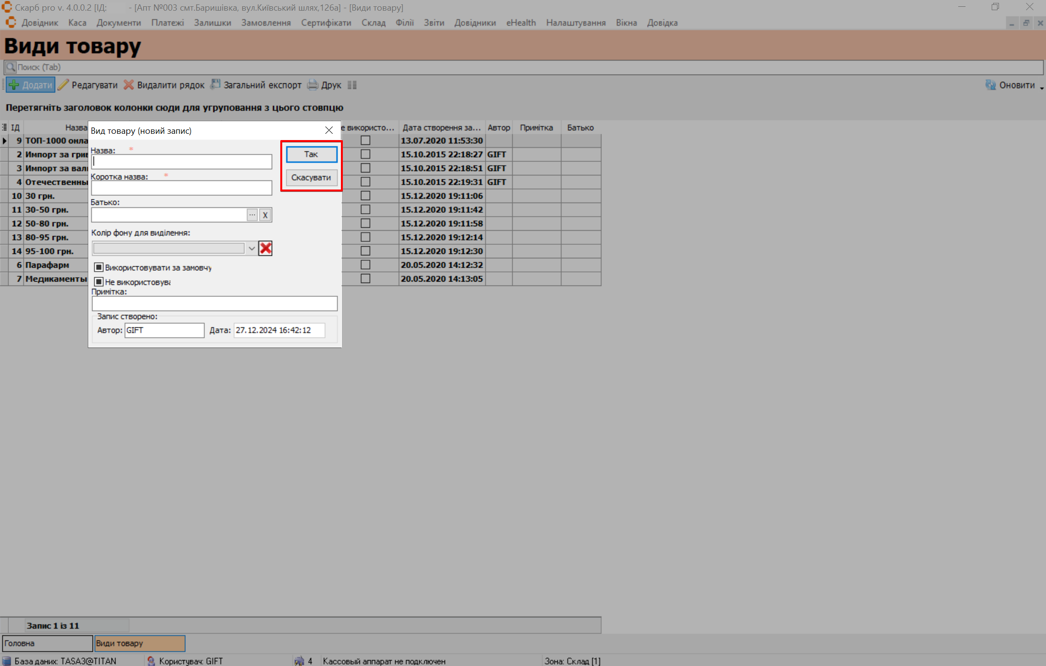
Task: Click the printer Print icon
Action: click(313, 85)
